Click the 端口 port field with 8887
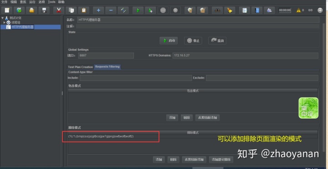This screenshot has width=328, height=169. [106, 55]
